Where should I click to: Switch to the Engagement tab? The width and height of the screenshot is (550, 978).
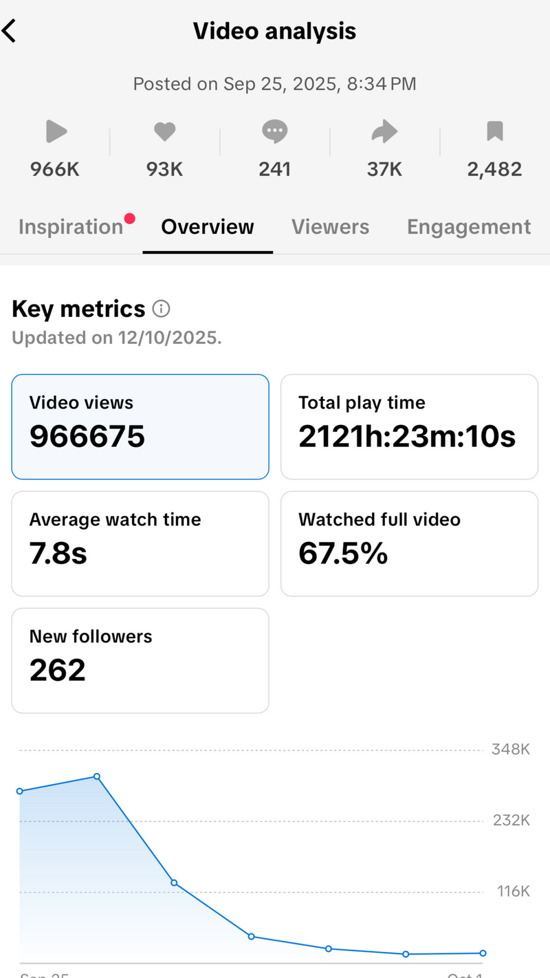point(469,227)
